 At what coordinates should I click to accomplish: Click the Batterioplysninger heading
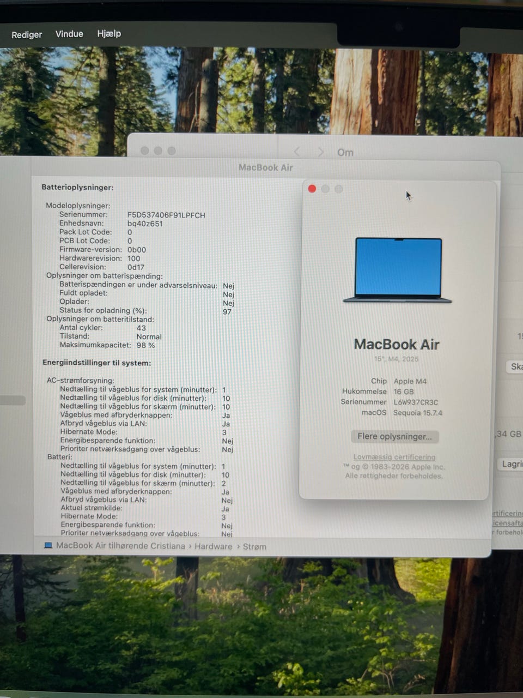pyautogui.click(x=77, y=187)
